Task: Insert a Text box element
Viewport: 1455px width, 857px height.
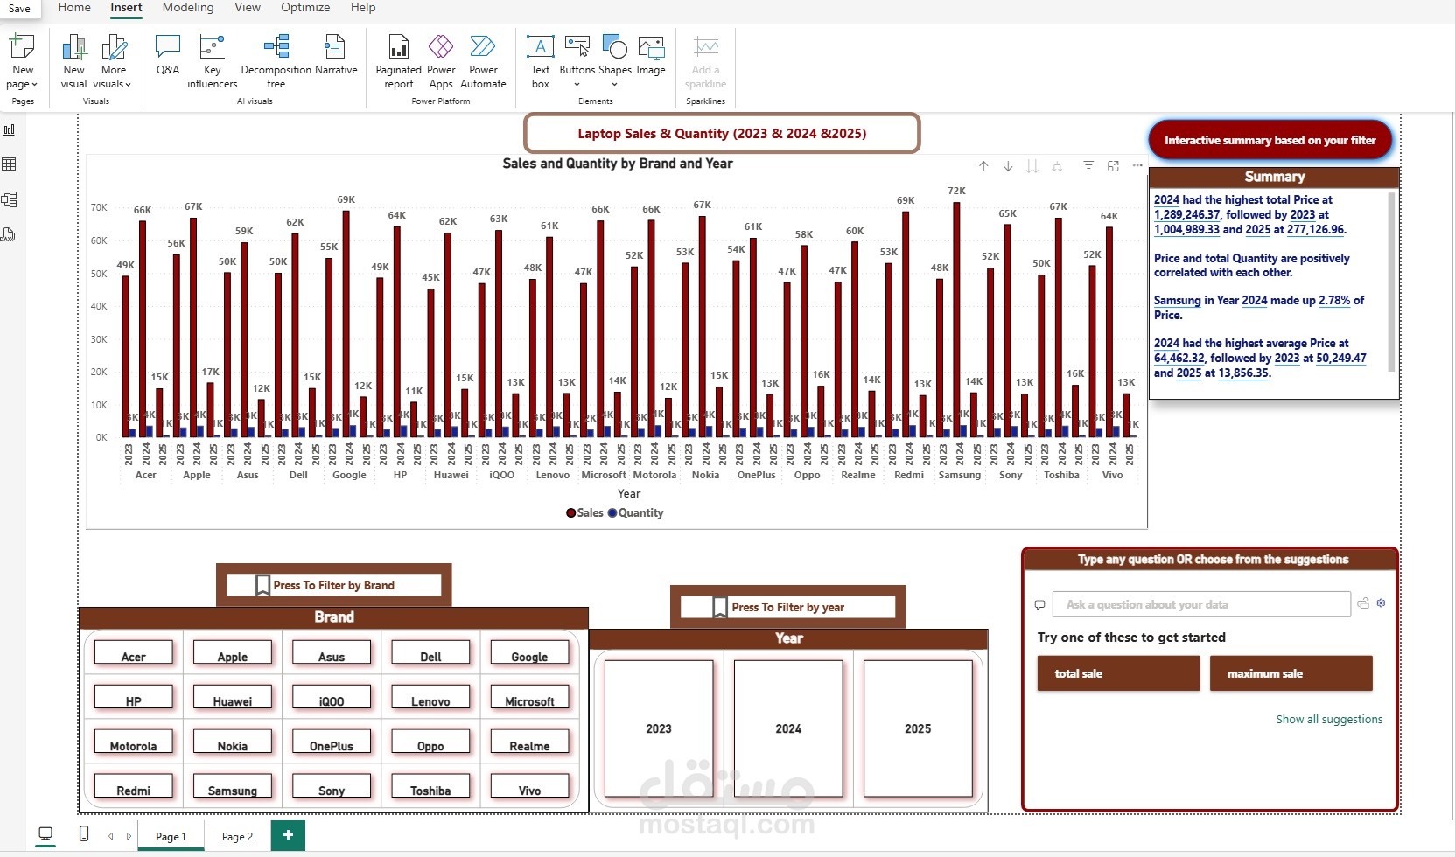Action: (541, 61)
